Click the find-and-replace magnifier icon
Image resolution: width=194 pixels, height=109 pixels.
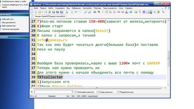tap(90, 12)
